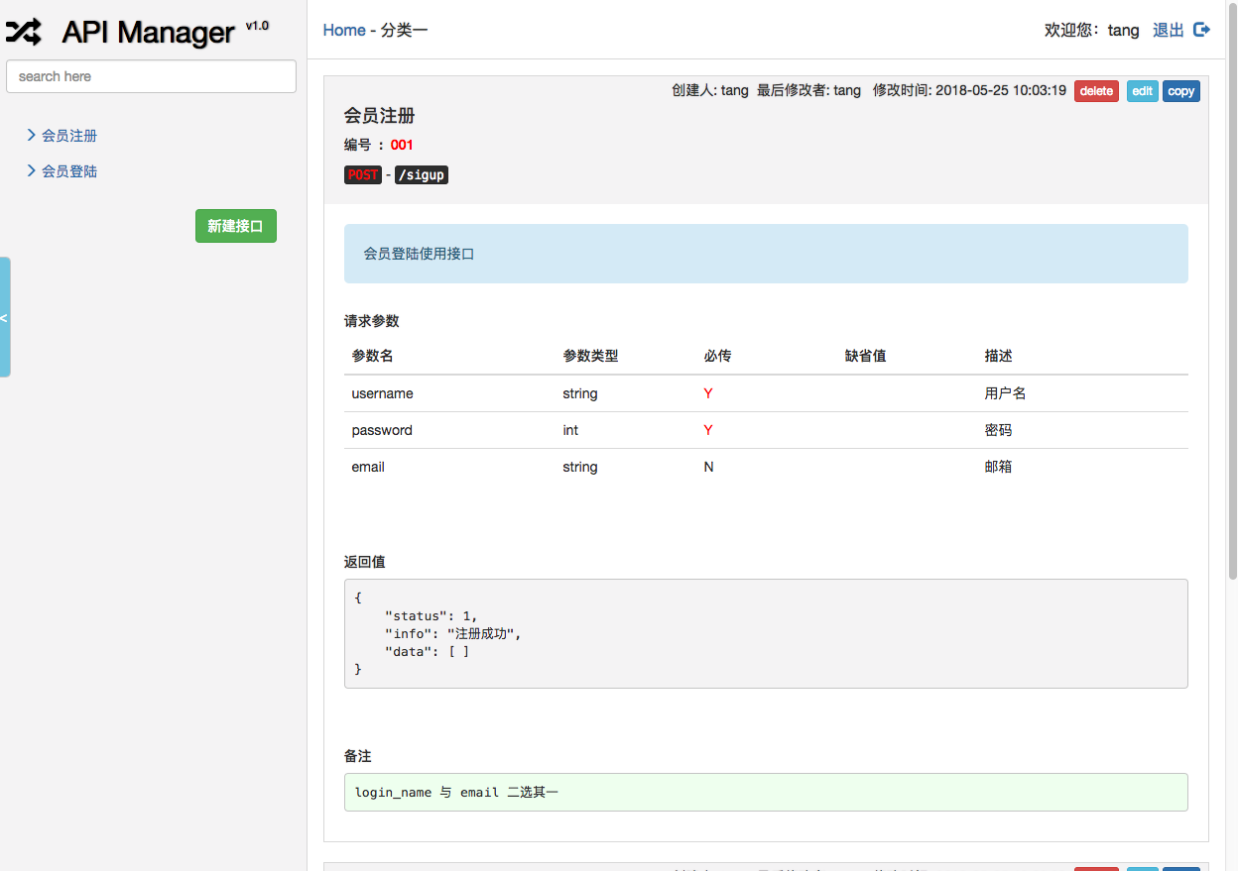The height and width of the screenshot is (871, 1238).
Task: Click the 参数名 column header
Action: click(x=373, y=356)
